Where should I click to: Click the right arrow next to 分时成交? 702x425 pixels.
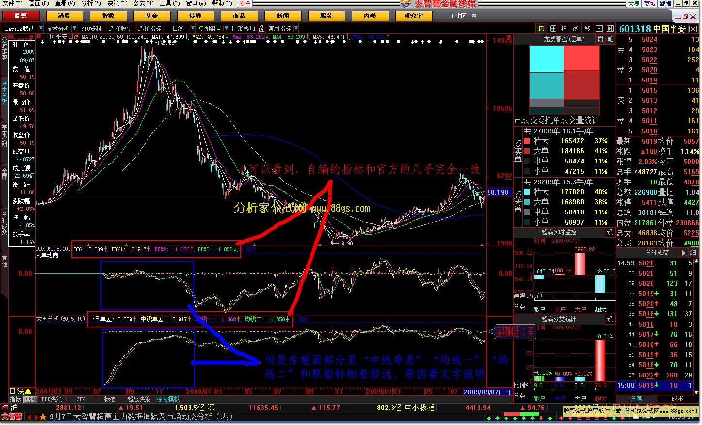pos(684,253)
